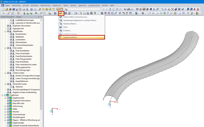This screenshot has height=127, width=204.
Task: Collapse the Objektlasten tree node
Action: pyautogui.click(x=5, y=31)
